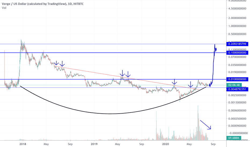Click the 2.0000000000 price axis value
This screenshot has width=250, height=147.
tap(237, 18)
